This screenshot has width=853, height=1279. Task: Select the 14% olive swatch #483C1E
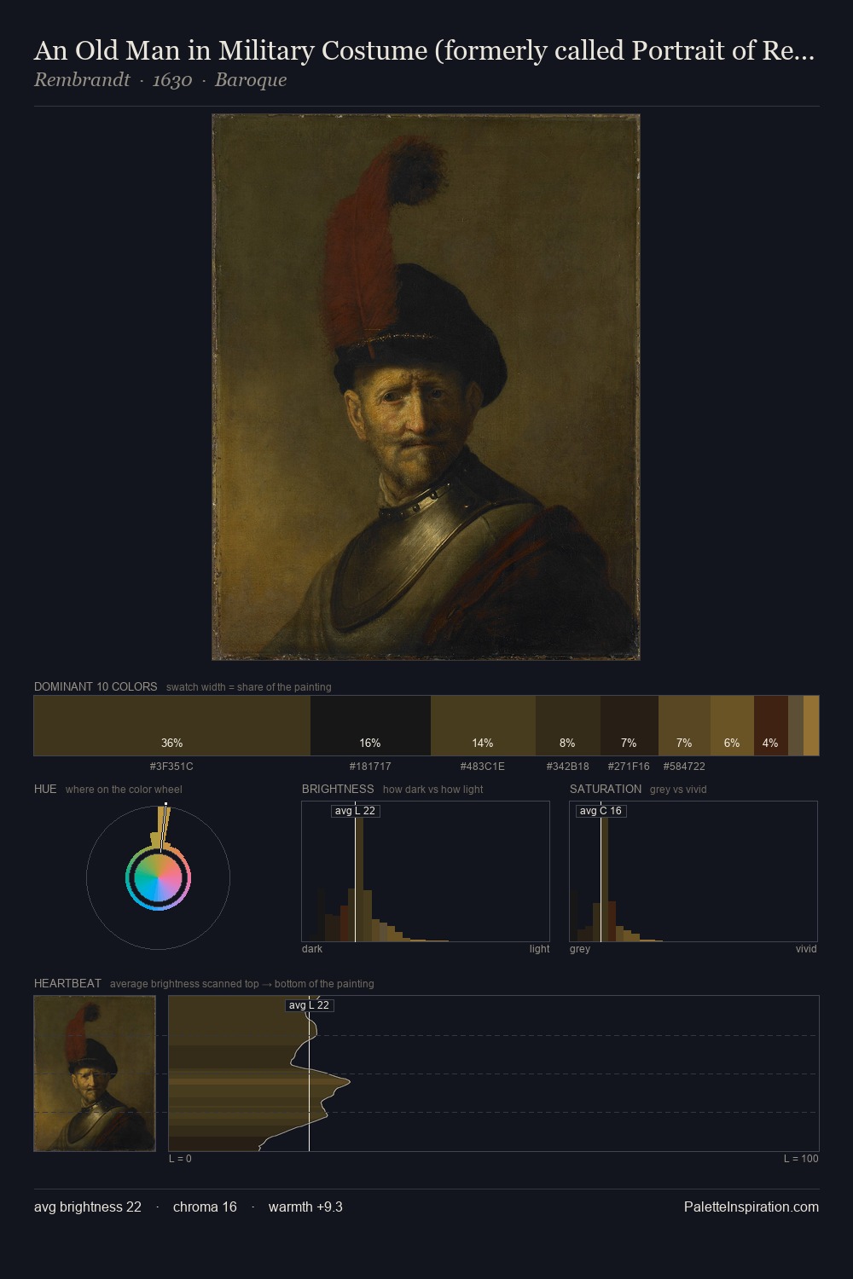pyautogui.click(x=483, y=726)
